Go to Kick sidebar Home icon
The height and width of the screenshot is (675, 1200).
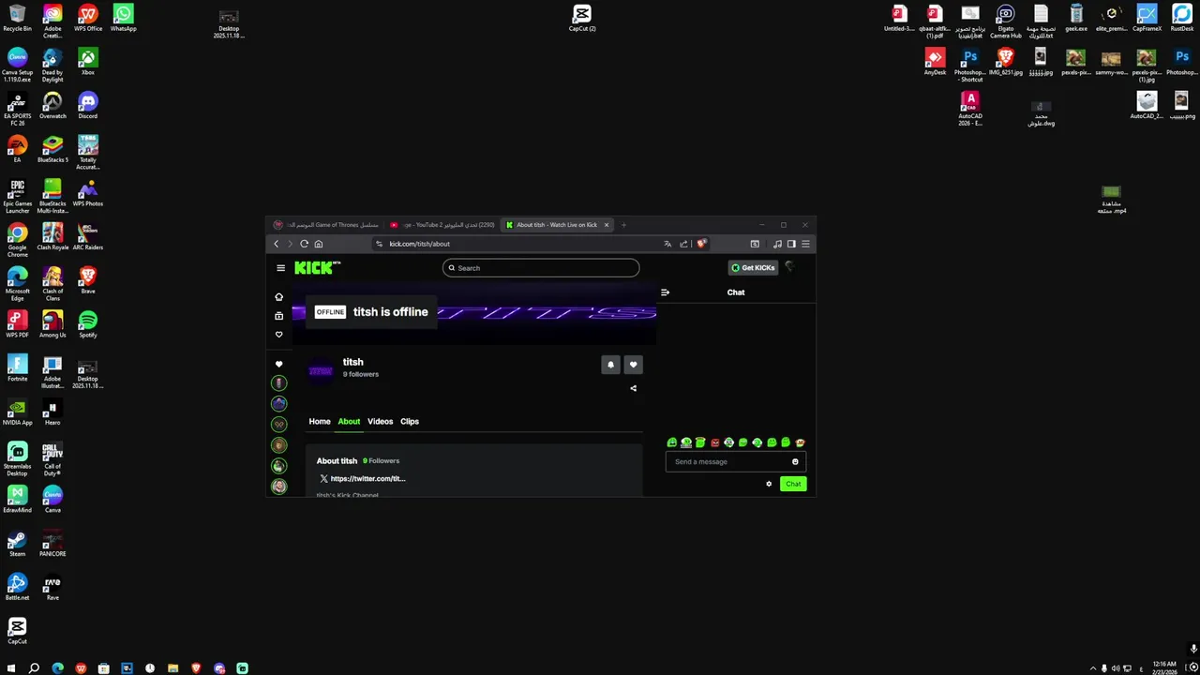tap(278, 297)
